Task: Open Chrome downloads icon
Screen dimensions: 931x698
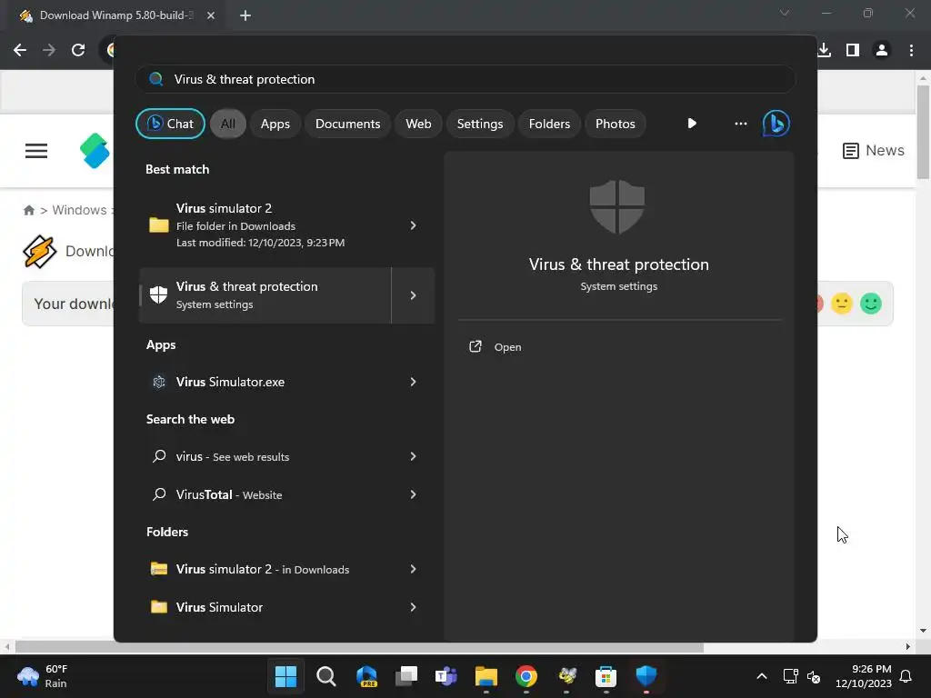Action: click(x=824, y=50)
